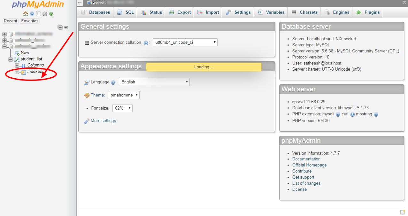This screenshot has width=408, height=216.
Task: Open the Language dropdown showing English
Action: (154, 82)
